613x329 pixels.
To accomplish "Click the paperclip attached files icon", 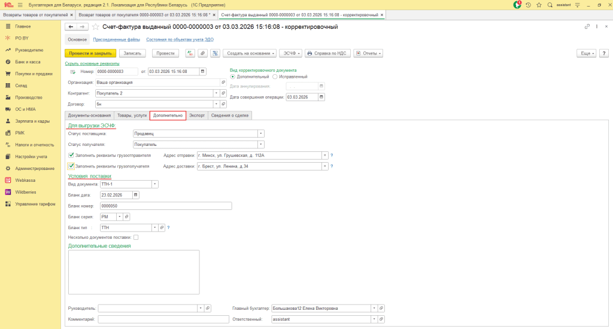I will tap(203, 53).
